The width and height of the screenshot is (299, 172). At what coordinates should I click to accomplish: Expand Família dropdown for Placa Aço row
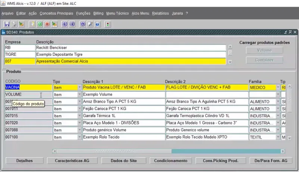[278, 123]
